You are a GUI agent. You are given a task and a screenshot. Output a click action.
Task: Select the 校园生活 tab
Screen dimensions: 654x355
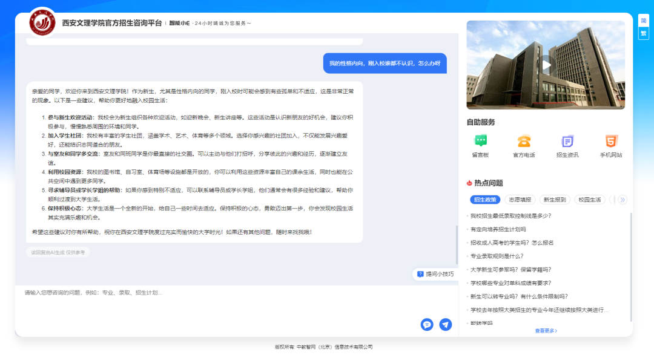click(589, 200)
